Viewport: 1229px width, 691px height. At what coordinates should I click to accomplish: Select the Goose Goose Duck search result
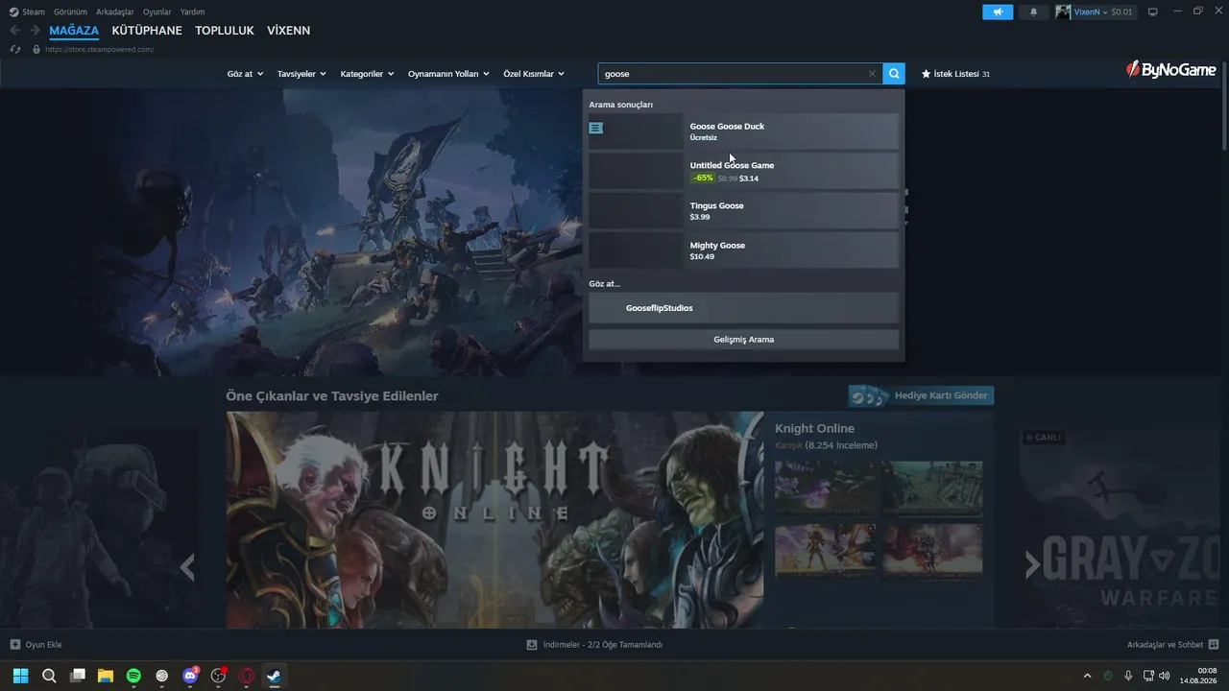(744, 131)
